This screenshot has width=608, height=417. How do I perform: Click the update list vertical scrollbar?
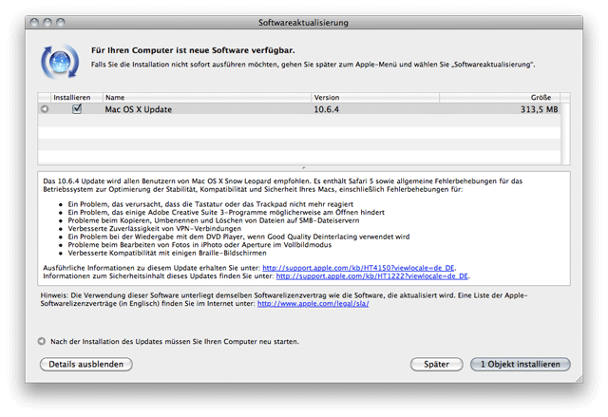click(565, 133)
